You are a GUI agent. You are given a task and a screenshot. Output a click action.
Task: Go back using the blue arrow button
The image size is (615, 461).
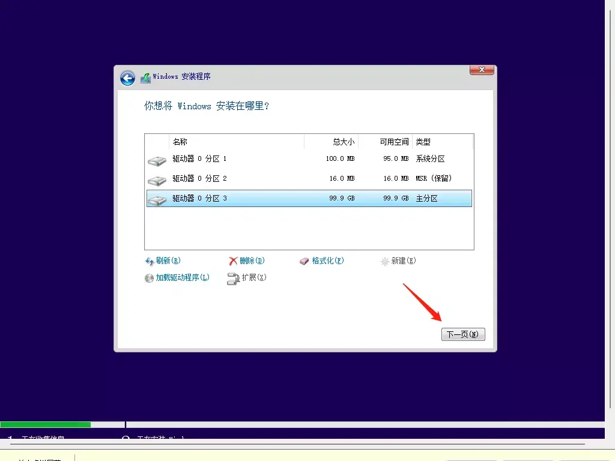coord(127,78)
